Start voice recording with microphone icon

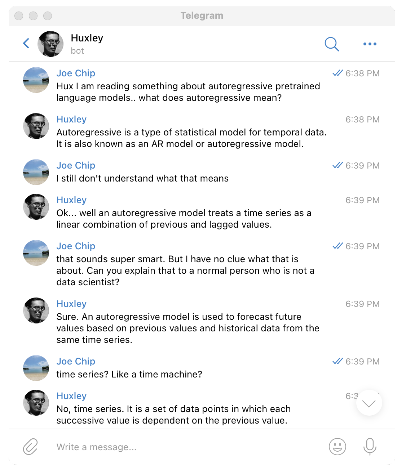click(370, 447)
